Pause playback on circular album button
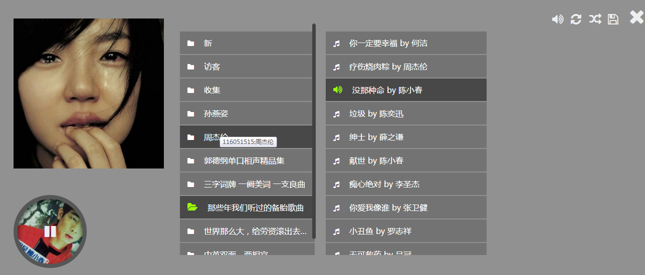Screen dimensions: 645x275 (x=50, y=231)
